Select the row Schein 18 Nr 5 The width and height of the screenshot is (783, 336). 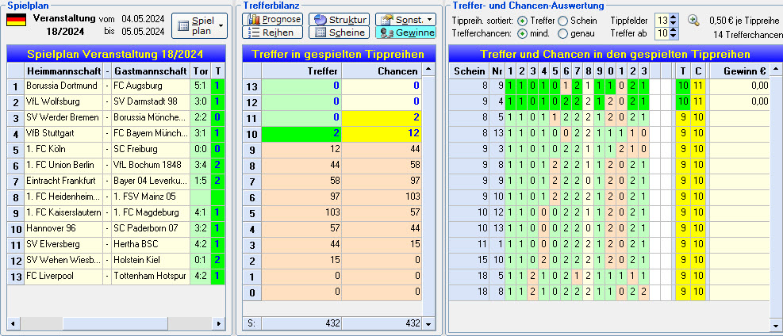(x=609, y=277)
